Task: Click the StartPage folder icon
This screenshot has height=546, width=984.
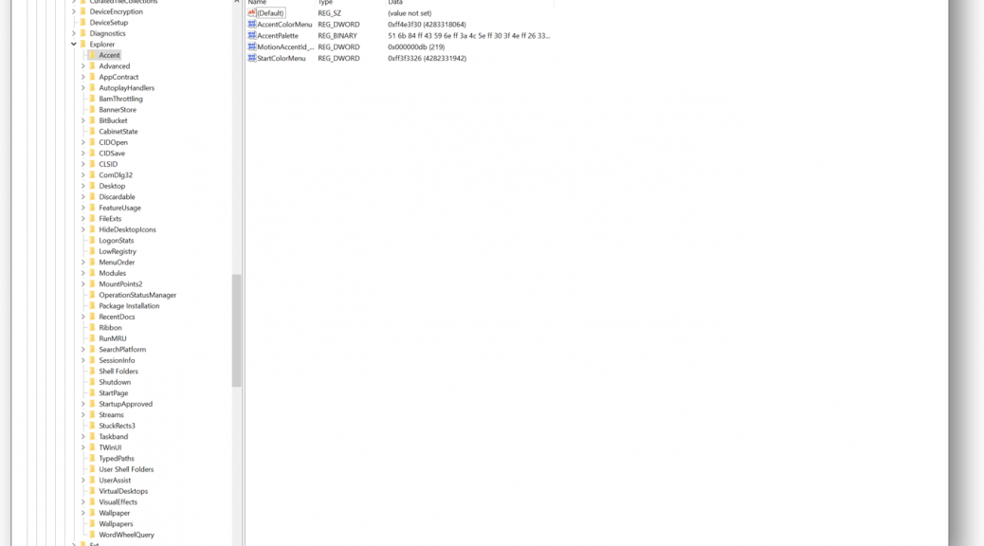Action: click(92, 392)
